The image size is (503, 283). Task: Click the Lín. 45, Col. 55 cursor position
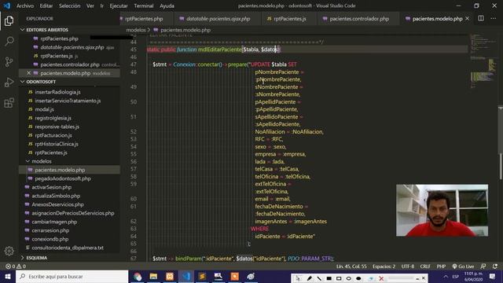coord(351,266)
